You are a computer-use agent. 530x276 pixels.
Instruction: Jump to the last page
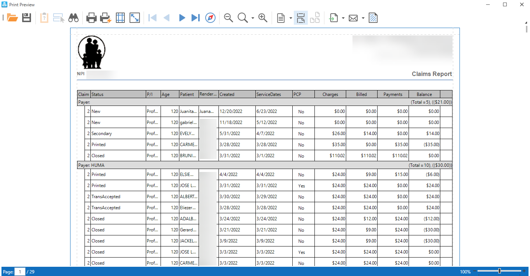click(x=196, y=18)
